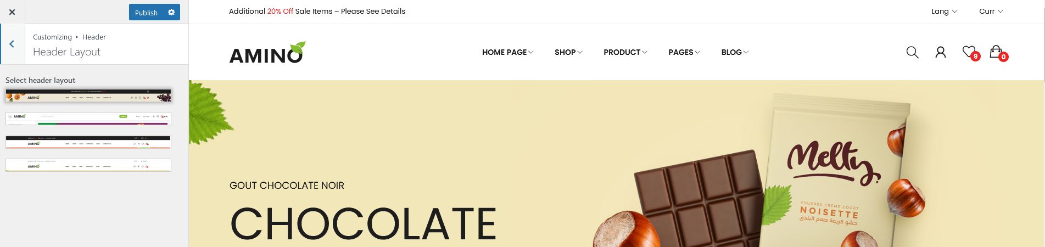Click the Publish button
The width and height of the screenshot is (1045, 247).
(x=146, y=12)
